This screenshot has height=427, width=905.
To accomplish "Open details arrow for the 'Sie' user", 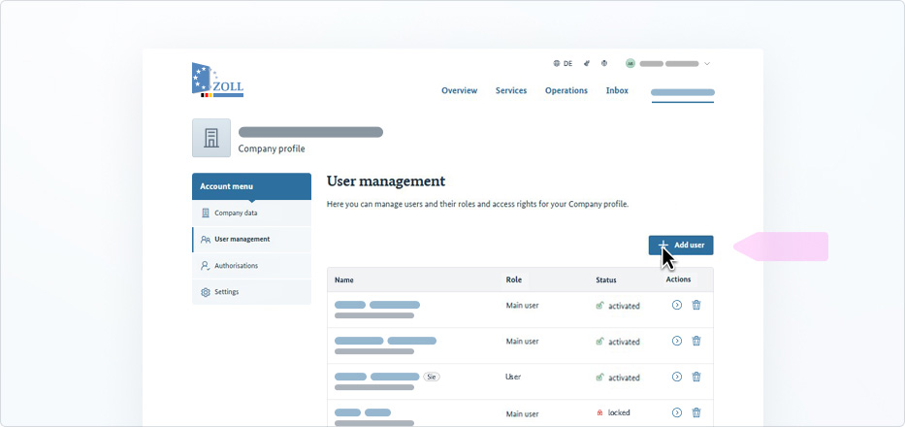I will pyautogui.click(x=677, y=377).
